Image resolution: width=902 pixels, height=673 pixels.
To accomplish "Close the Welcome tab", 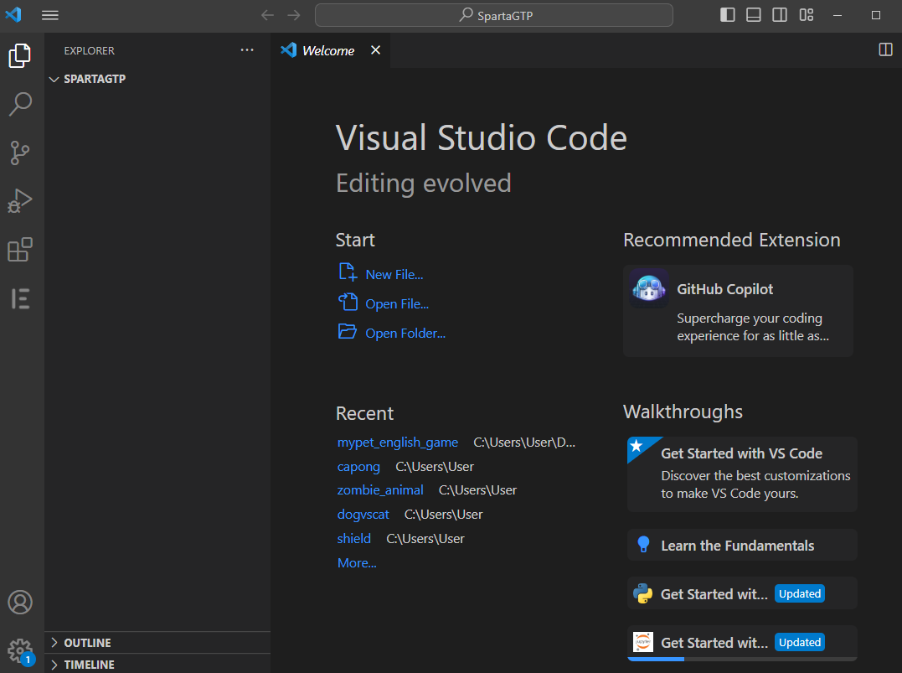I will pos(376,50).
